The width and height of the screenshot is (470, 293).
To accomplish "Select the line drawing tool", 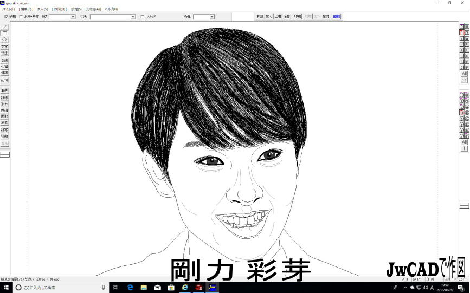I will pos(4,27).
